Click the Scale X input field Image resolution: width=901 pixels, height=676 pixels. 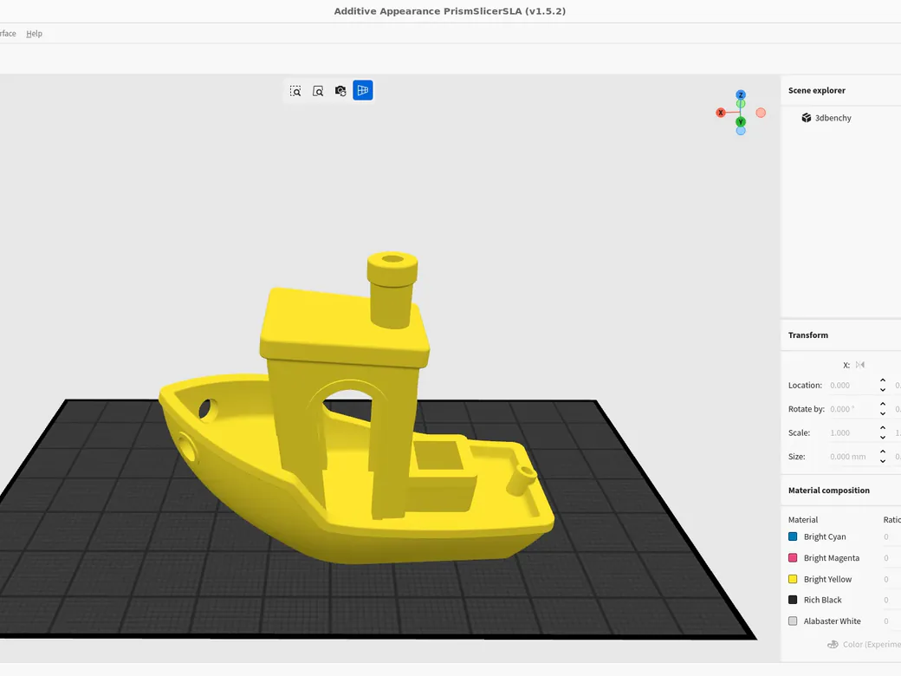pyautogui.click(x=852, y=432)
